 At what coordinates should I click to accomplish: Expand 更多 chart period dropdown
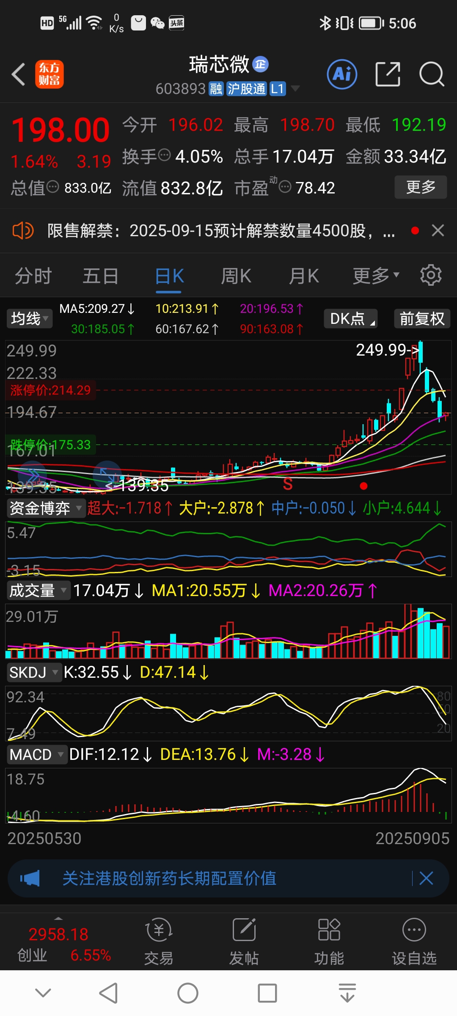point(376,276)
